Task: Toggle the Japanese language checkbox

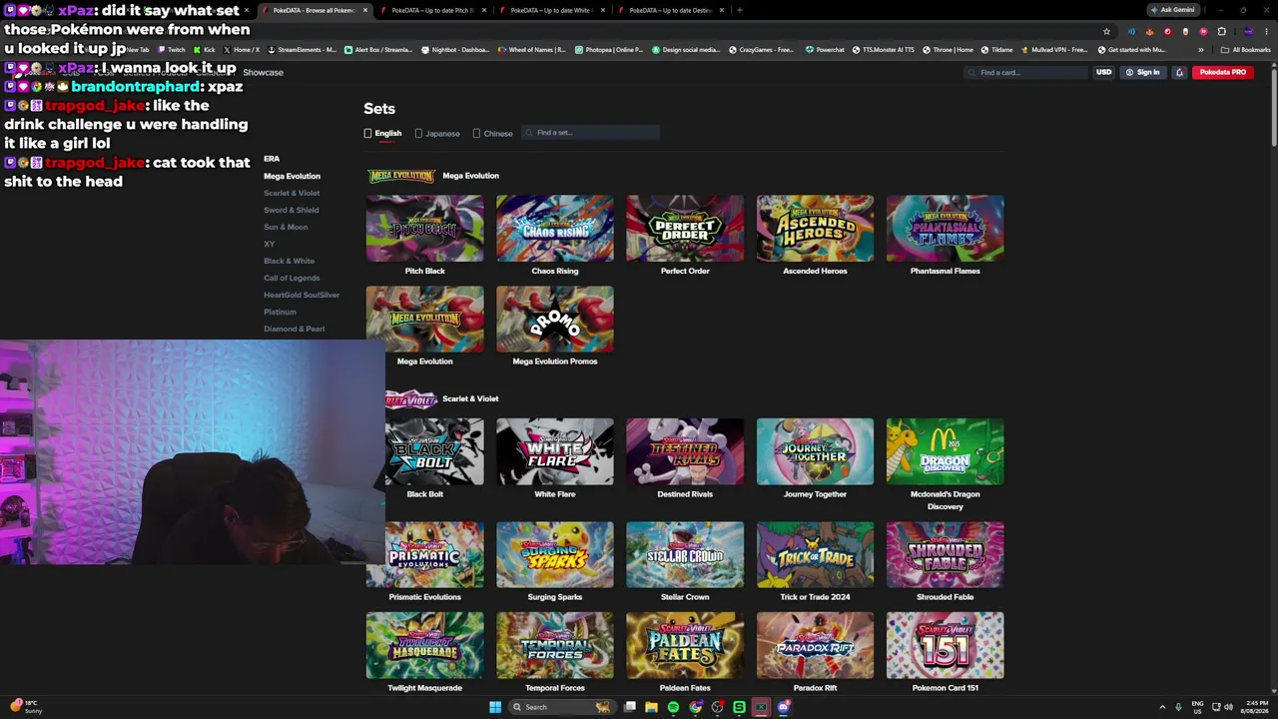Action: [x=418, y=133]
